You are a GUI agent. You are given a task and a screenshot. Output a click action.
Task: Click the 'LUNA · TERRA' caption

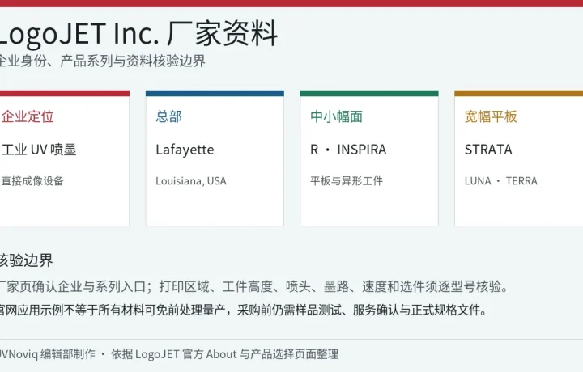(x=501, y=181)
